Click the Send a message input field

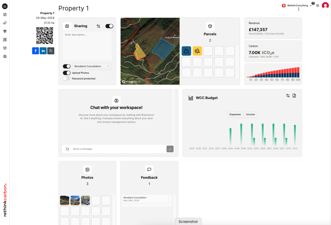click(119, 149)
